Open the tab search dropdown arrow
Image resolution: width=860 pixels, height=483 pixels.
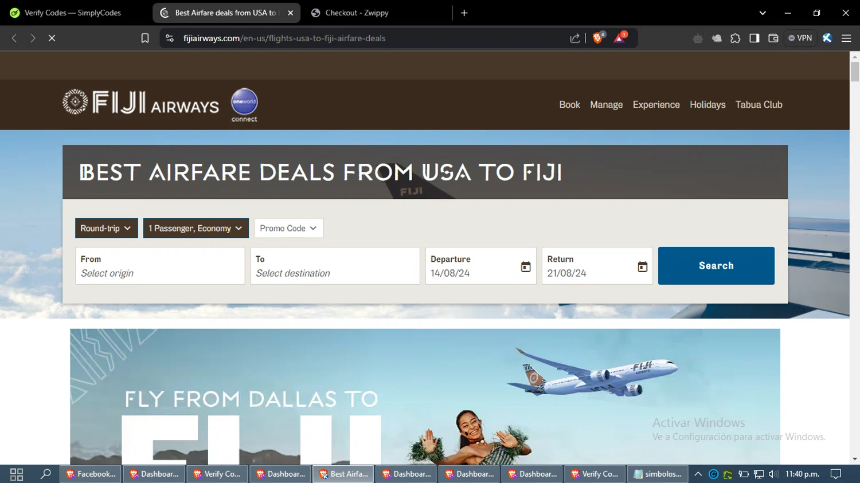(763, 13)
